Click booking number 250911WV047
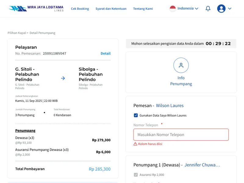The image size is (244, 183). pyautogui.click(x=55, y=54)
